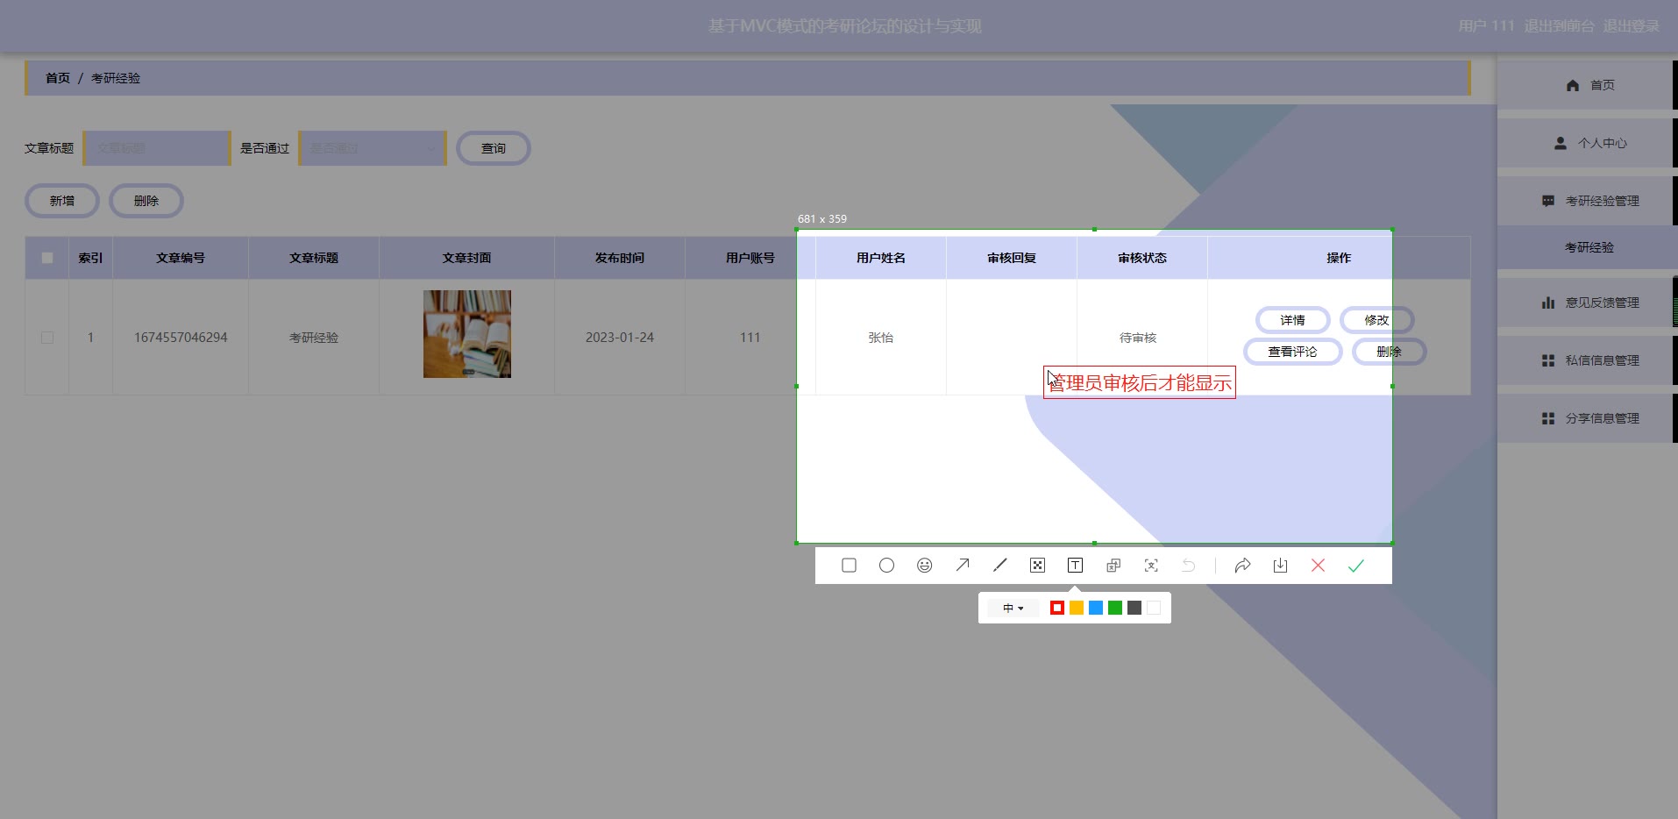
Task: Click the chat icon beside 考研经验管理
Action: pos(1548,201)
